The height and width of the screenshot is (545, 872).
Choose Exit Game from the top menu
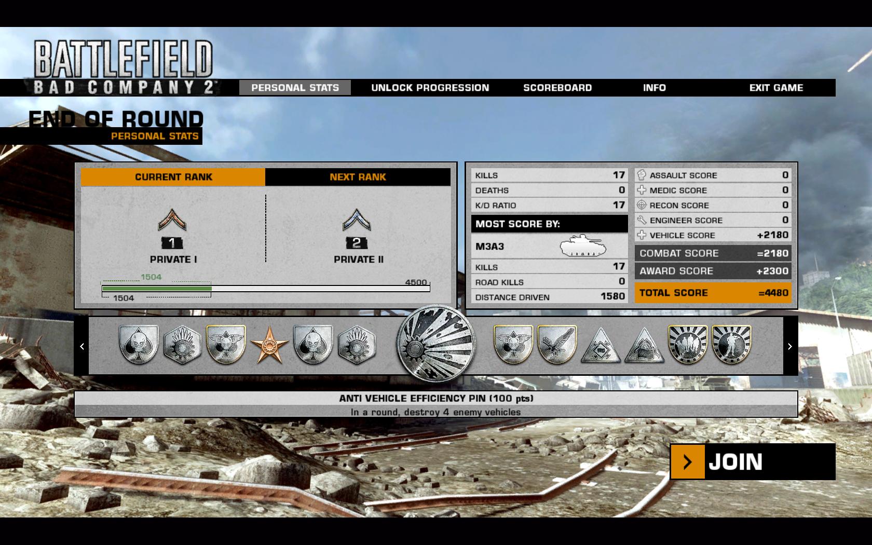776,88
